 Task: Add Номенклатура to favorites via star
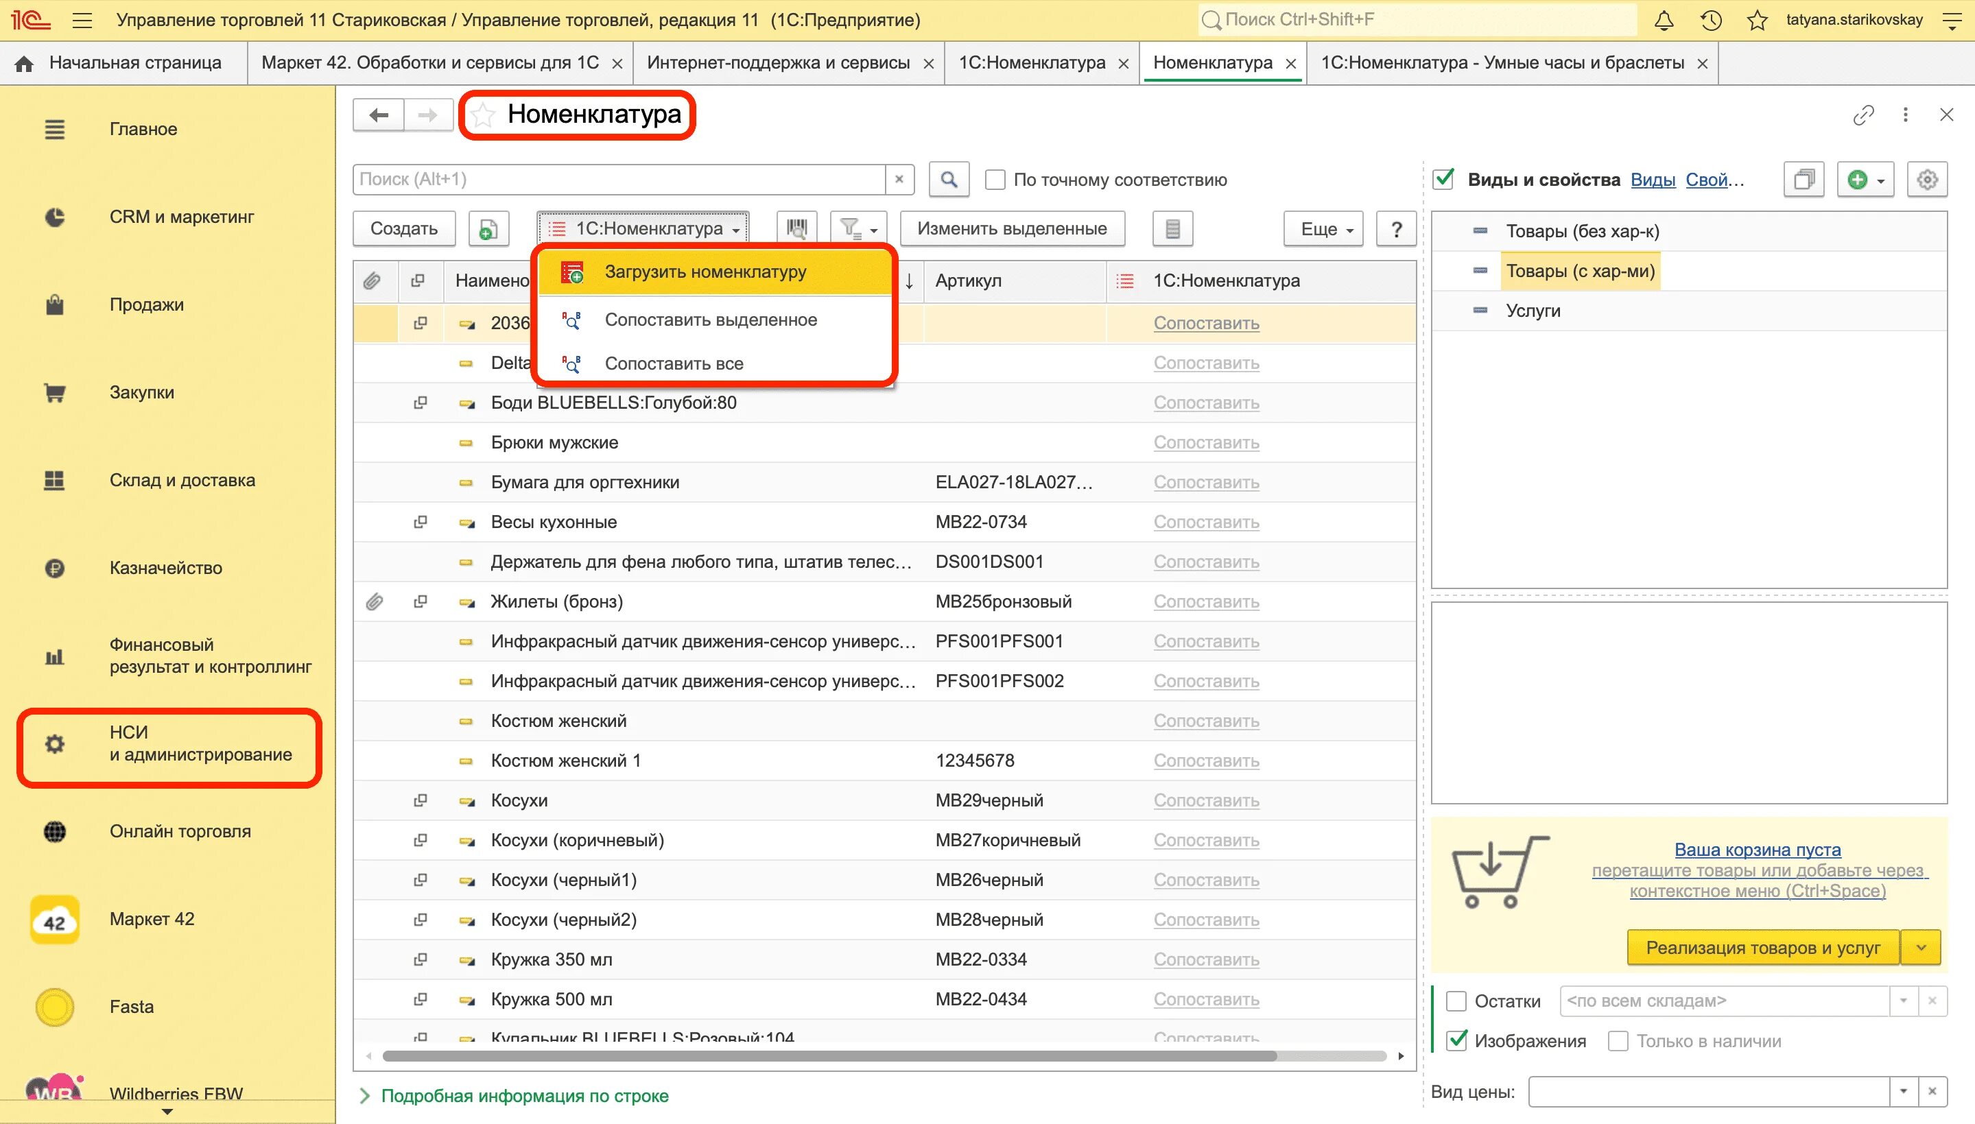(x=484, y=115)
